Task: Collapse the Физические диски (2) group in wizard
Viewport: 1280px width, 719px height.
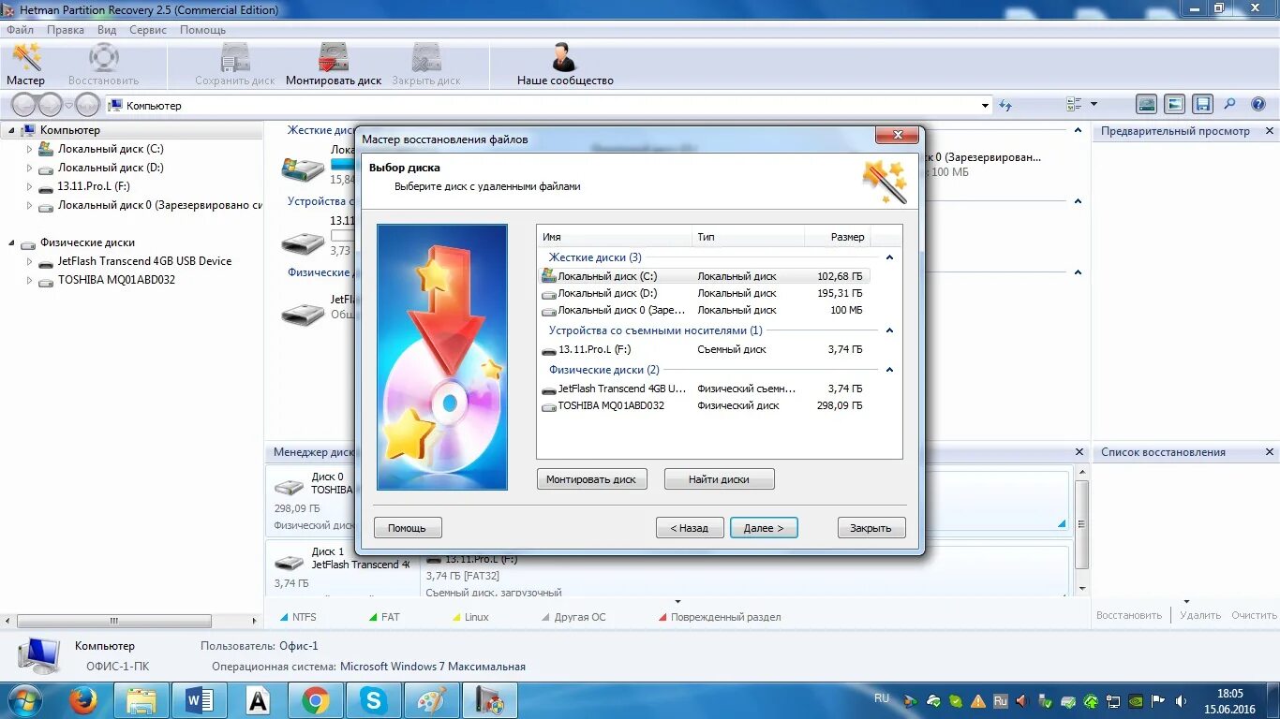Action: tap(889, 370)
